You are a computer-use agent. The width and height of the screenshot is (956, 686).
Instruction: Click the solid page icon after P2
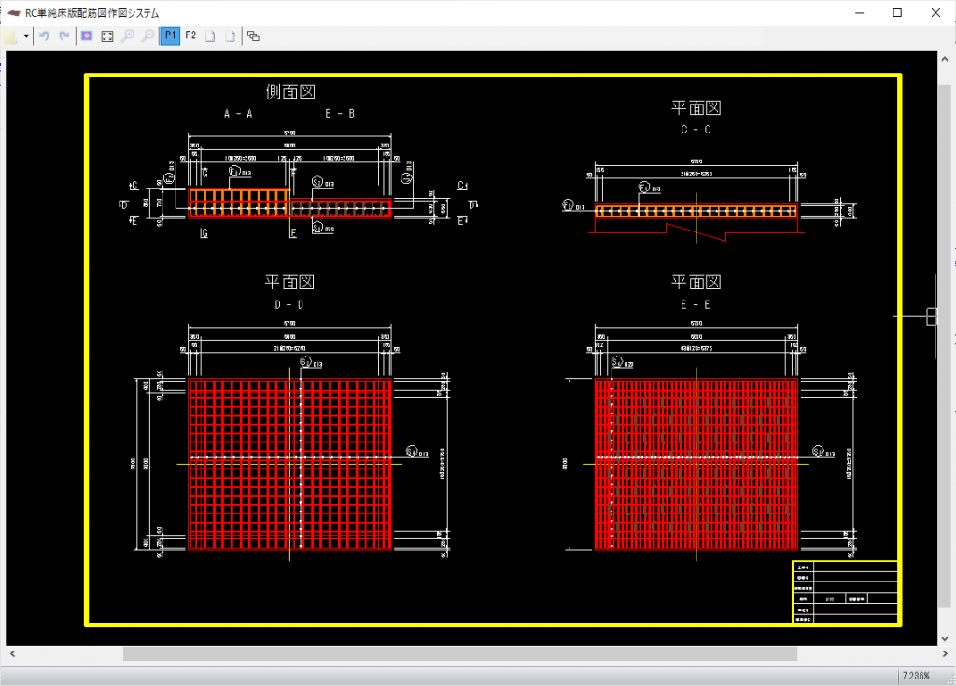point(210,36)
